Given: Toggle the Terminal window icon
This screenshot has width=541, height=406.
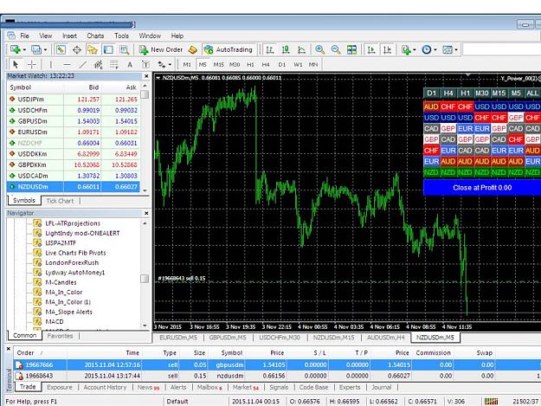Looking at the screenshot, I should click(x=108, y=49).
